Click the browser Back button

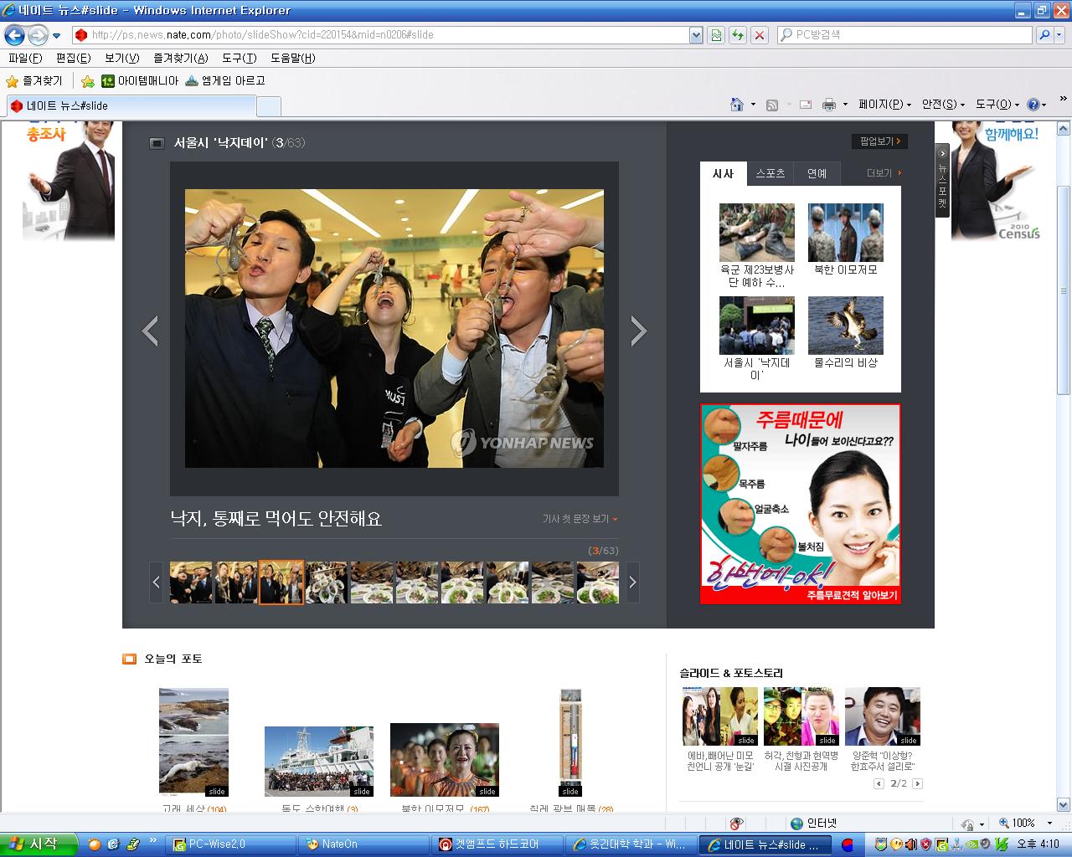click(x=14, y=35)
